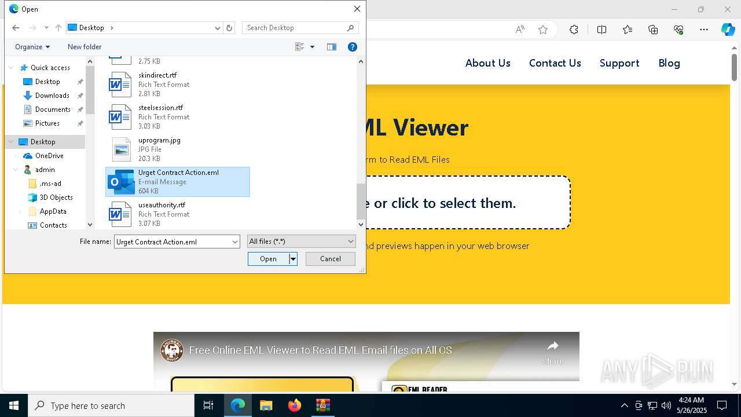Select Documents in Quick access
The height and width of the screenshot is (417, 741).
[53, 109]
